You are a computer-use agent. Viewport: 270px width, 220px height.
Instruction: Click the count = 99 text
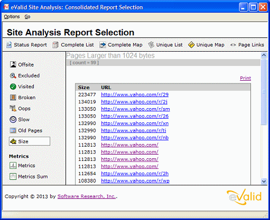coord(84,63)
